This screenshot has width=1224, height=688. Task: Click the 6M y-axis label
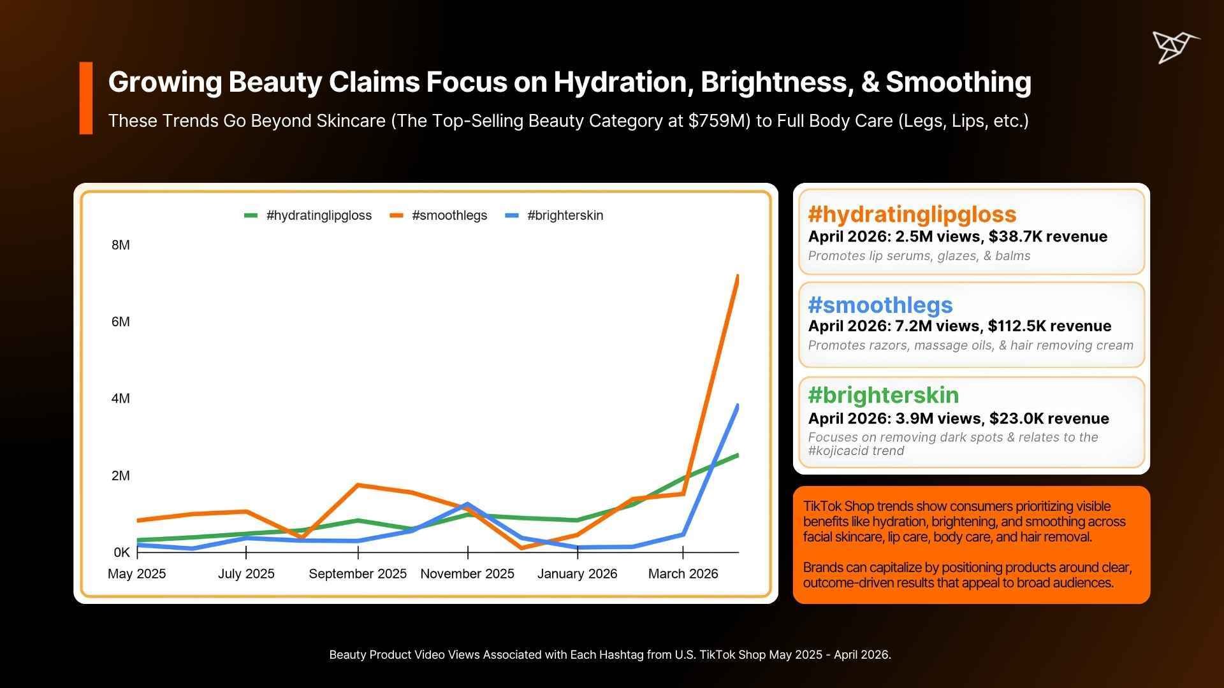point(120,322)
